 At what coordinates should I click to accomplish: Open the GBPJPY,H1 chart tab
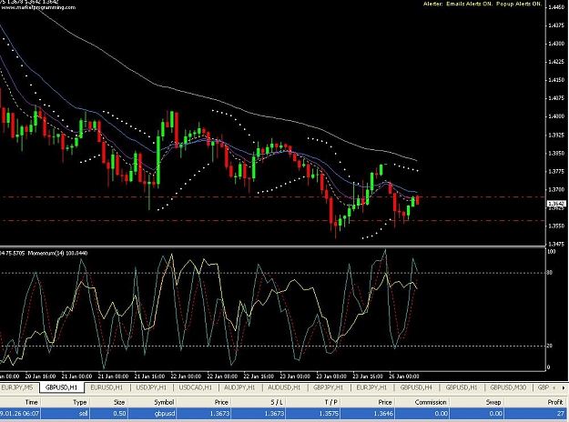[x=329, y=387]
